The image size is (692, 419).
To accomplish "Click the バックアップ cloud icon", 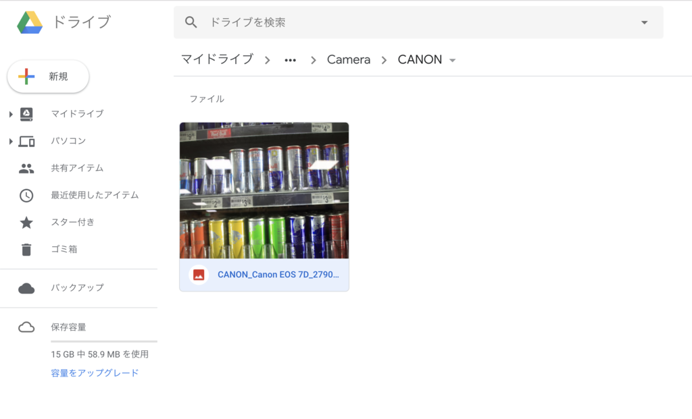I will tap(26, 288).
